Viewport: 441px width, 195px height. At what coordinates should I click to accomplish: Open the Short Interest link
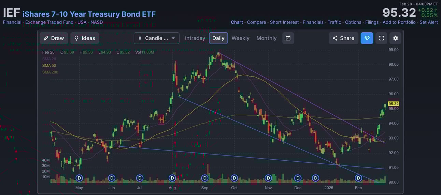(x=284, y=22)
